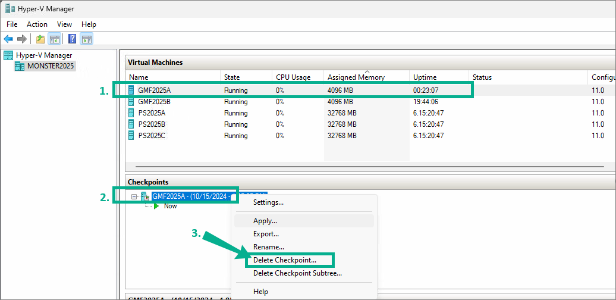616x300 pixels.
Task: Sort by the State column header
Action: point(246,77)
